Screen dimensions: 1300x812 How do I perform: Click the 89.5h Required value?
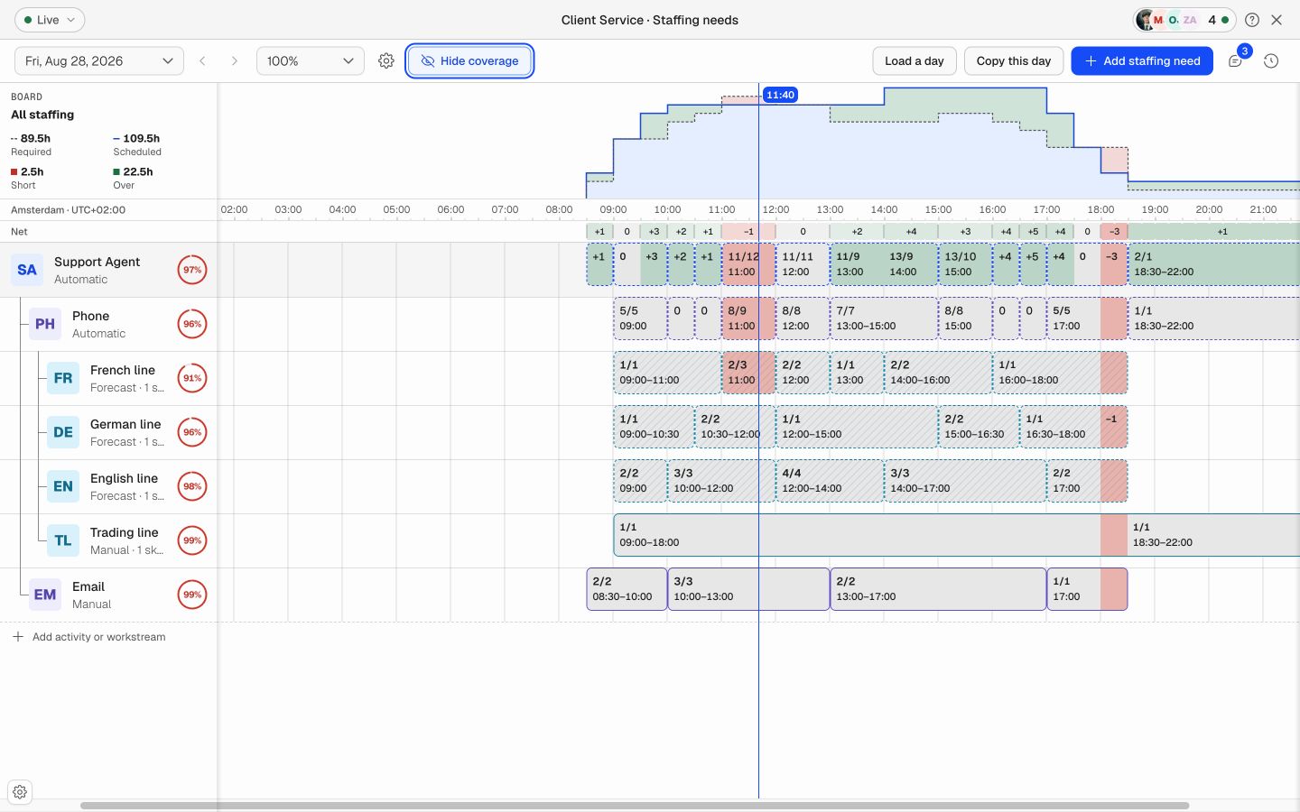pos(35,138)
